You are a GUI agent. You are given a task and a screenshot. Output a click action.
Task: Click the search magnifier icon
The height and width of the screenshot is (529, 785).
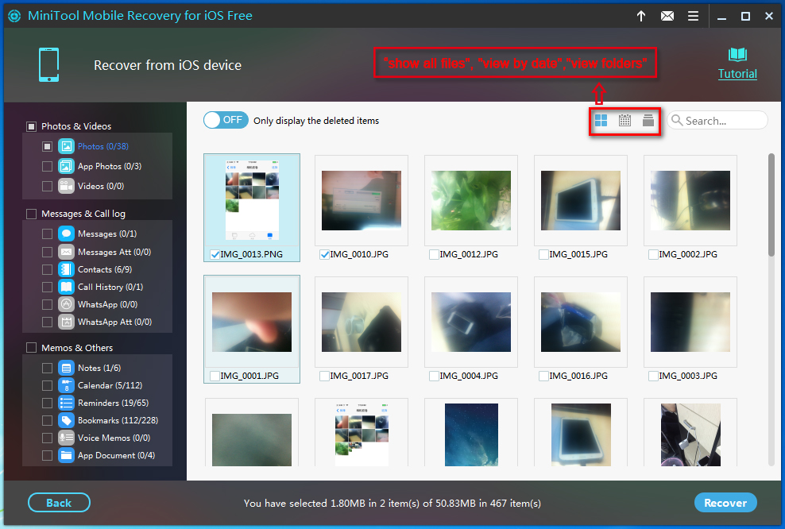pos(677,120)
